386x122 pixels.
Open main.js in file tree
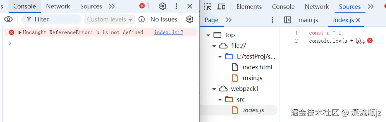click(x=252, y=78)
